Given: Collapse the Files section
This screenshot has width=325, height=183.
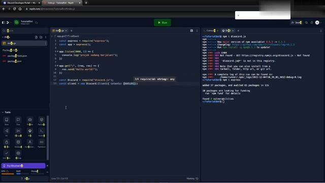Looking at the screenshot, I should (3, 37).
